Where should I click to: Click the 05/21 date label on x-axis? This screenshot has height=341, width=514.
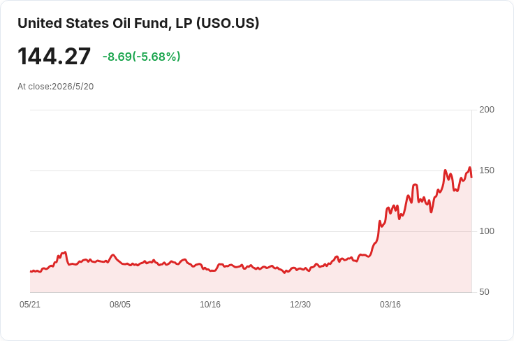[x=30, y=304]
